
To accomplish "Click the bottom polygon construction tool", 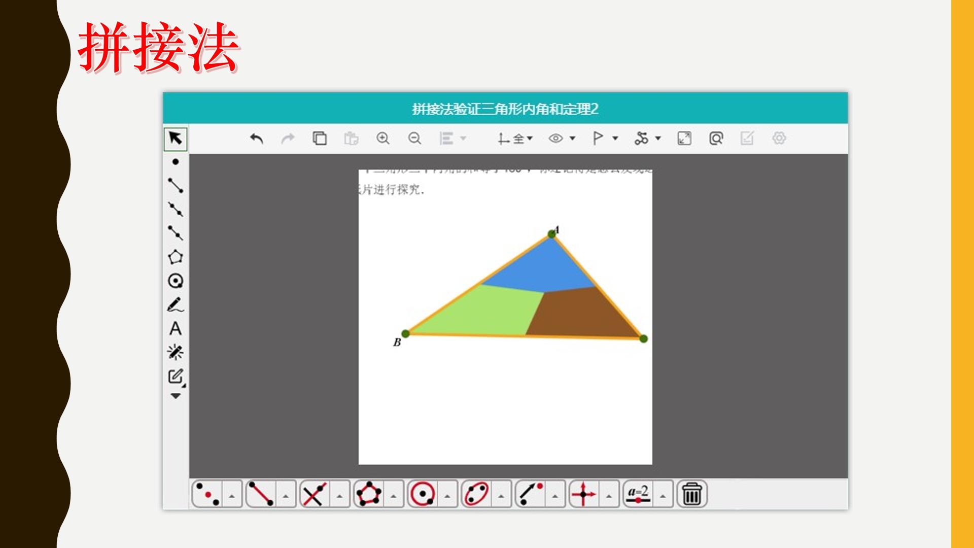I will (369, 494).
